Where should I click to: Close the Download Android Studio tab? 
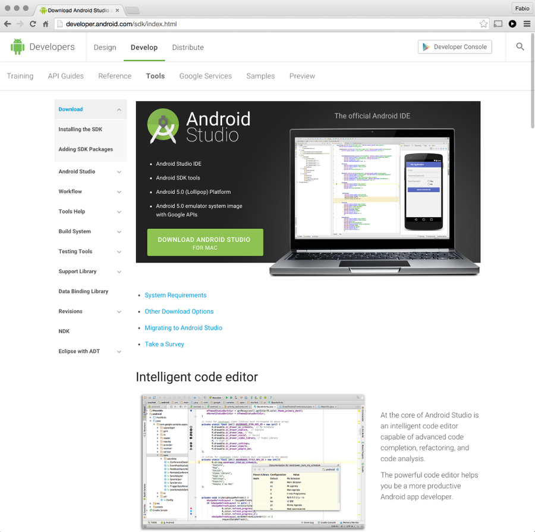[x=117, y=10]
